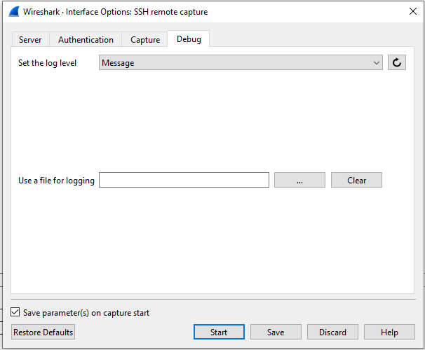Focus the log file path input field
Image resolution: width=425 pixels, height=350 pixels.
pos(184,181)
